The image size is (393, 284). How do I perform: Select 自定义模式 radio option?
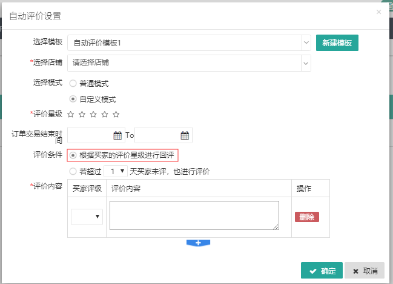pyautogui.click(x=73, y=99)
